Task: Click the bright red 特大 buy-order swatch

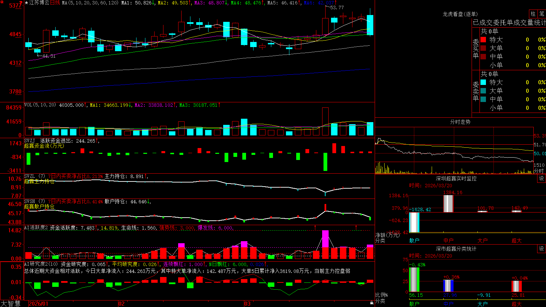Action: 483,40
